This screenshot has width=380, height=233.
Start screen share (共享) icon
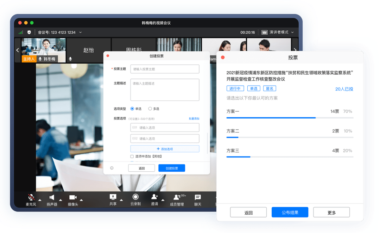pos(113,197)
